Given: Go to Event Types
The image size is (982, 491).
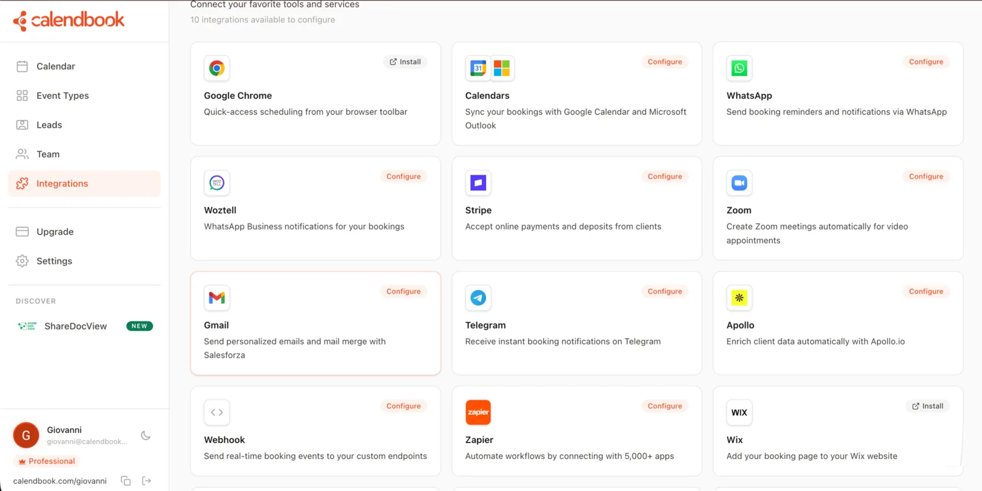Looking at the screenshot, I should pyautogui.click(x=84, y=96).
